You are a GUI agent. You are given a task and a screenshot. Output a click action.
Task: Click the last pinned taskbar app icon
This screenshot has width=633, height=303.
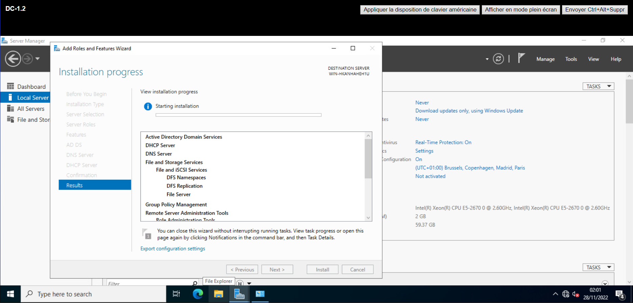click(260, 294)
